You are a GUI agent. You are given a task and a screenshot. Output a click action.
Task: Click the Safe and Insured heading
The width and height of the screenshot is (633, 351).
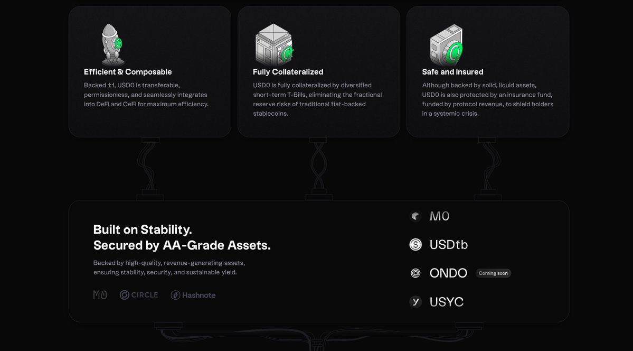(x=452, y=71)
